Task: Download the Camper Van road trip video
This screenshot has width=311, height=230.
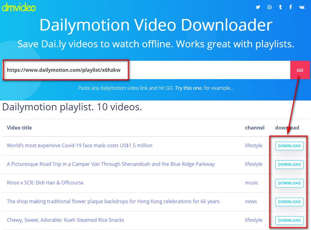Action: pos(289,165)
